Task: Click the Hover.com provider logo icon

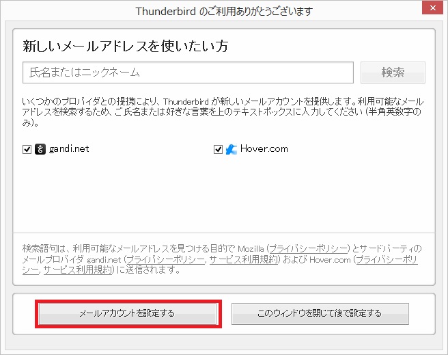Action: 232,149
